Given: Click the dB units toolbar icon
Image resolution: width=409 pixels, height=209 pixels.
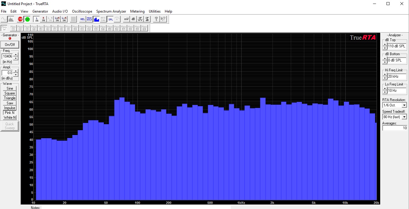Looking at the screenshot, I should [133, 19].
